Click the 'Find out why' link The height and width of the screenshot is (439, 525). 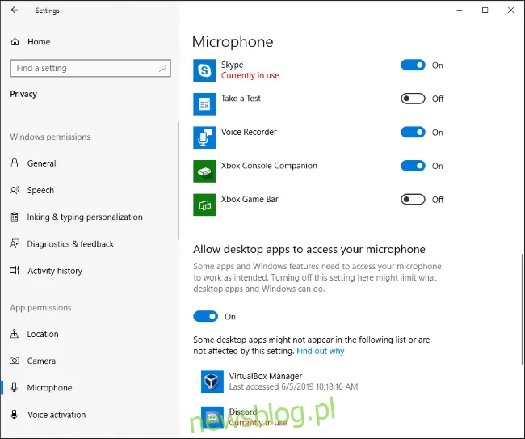tap(321, 351)
